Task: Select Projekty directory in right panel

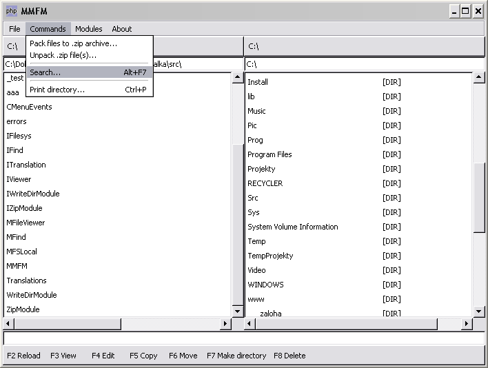Action: [x=261, y=169]
